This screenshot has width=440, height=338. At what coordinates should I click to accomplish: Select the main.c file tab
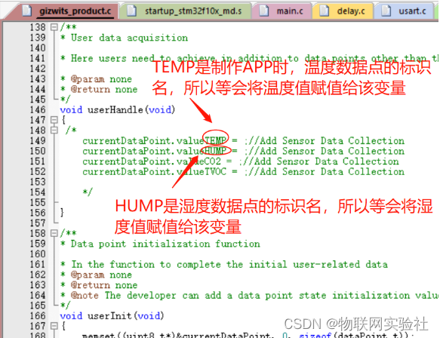tap(282, 11)
